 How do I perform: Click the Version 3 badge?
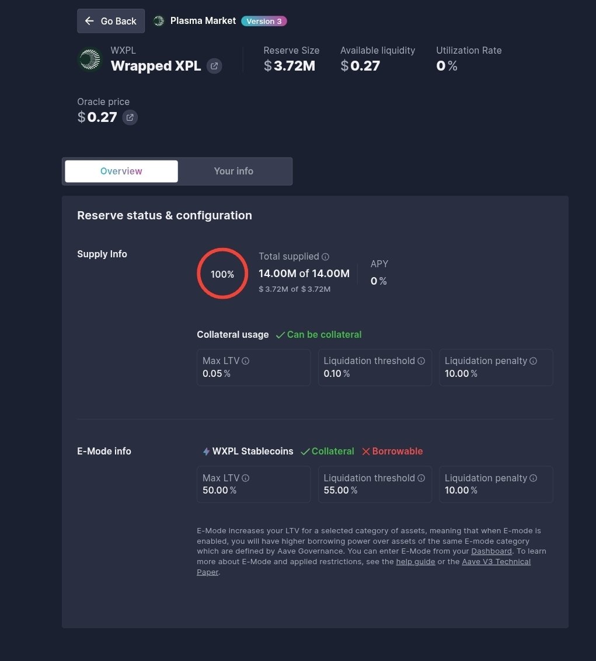[x=264, y=21]
